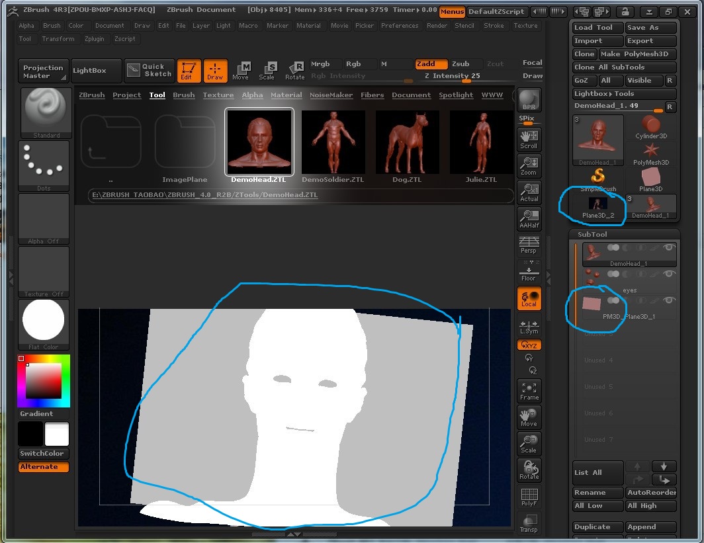
Task: Open the Zplugin menu
Action: 94,39
